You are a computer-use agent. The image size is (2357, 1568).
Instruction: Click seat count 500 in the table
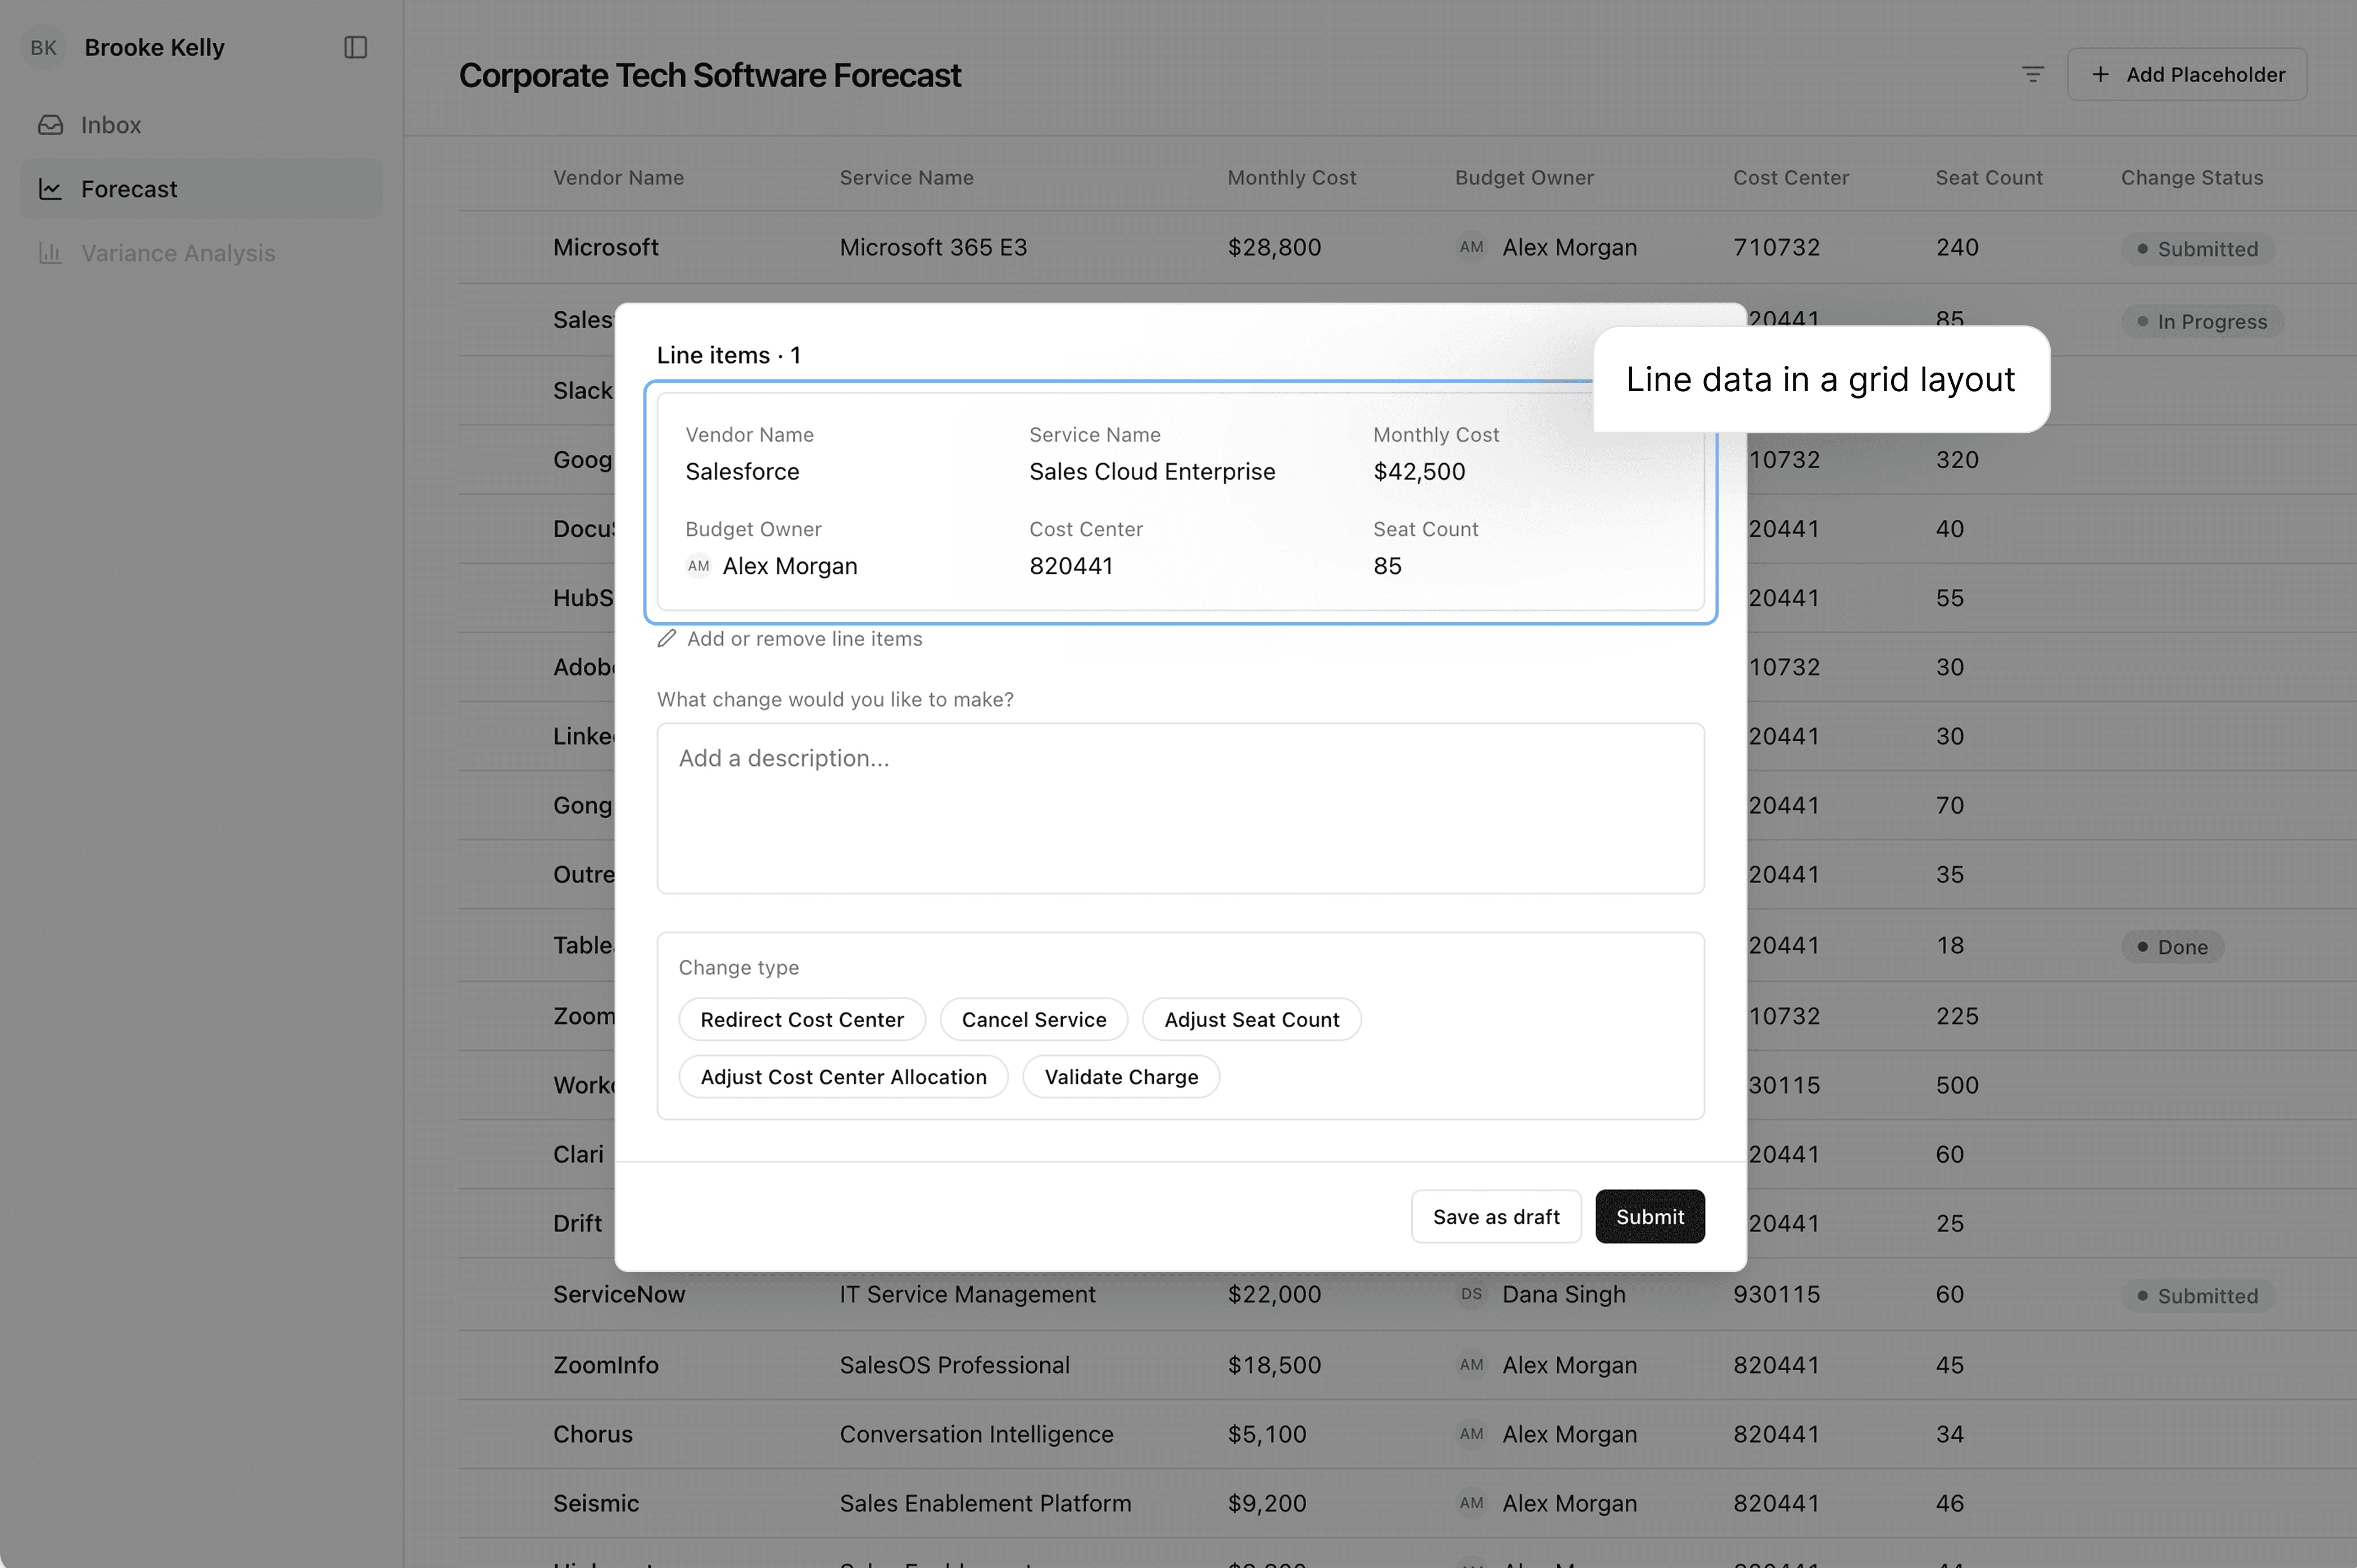point(1957,1085)
